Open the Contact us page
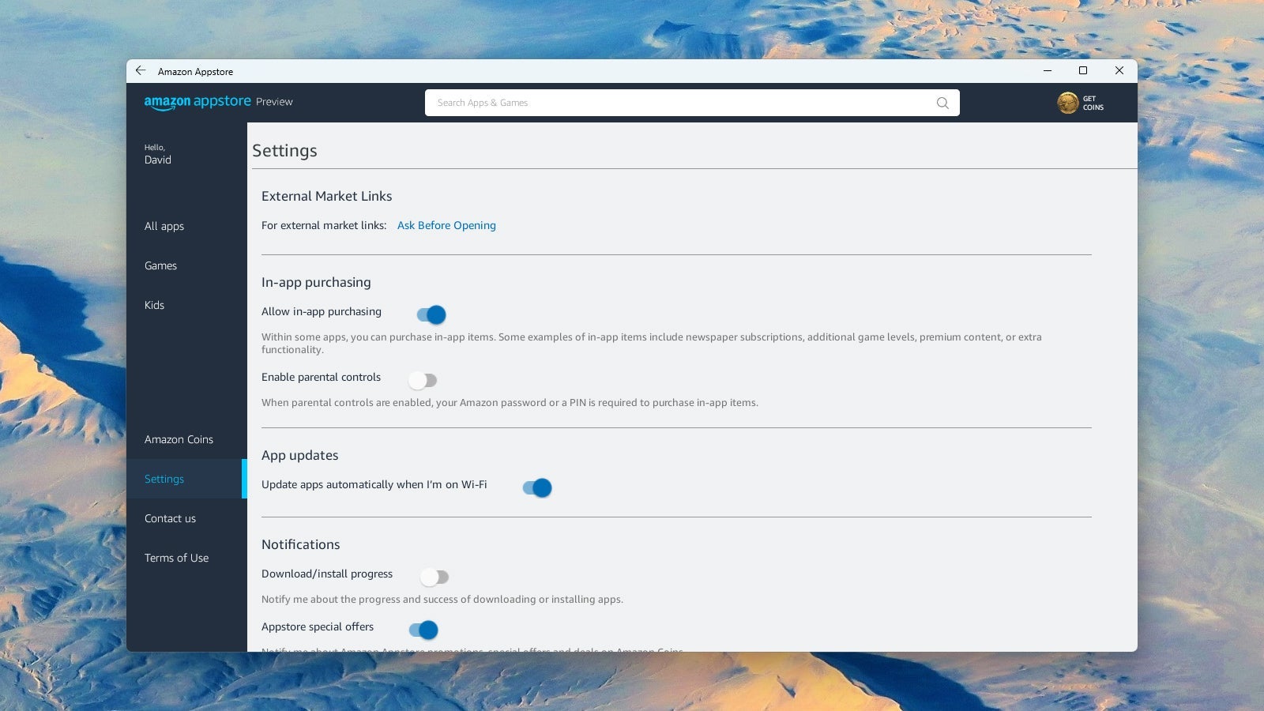Viewport: 1264px width, 711px height. pos(170,518)
